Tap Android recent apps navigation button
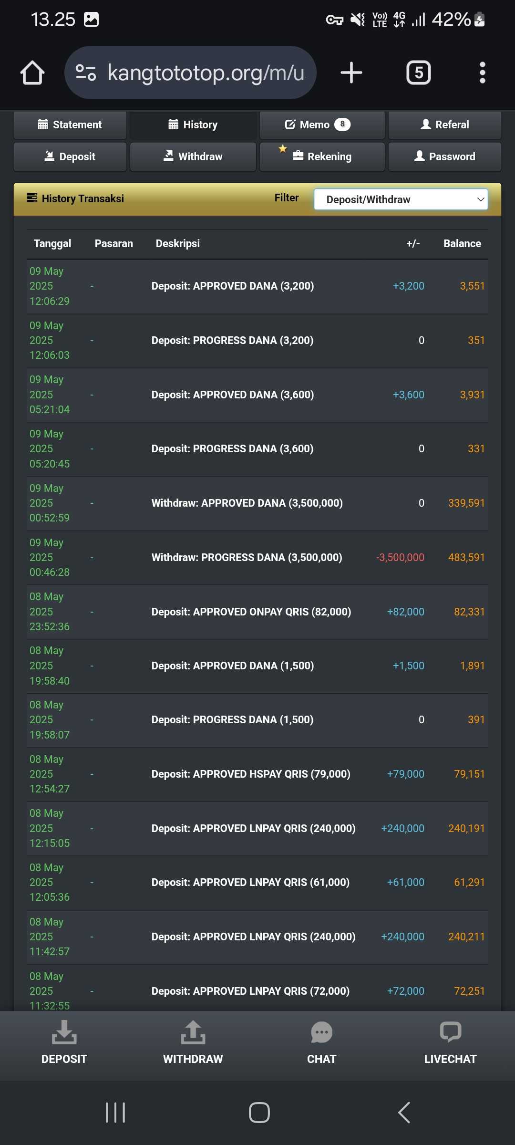This screenshot has height=1145, width=515. tap(115, 1113)
